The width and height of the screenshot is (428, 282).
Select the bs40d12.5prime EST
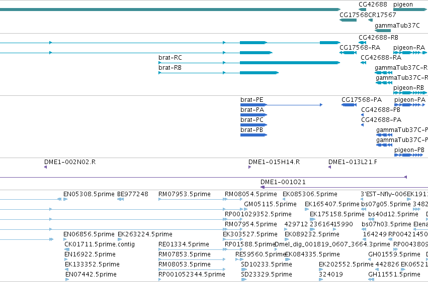coord(371,220)
